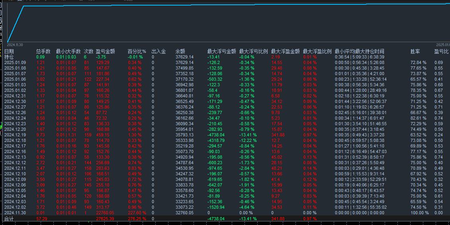
Task: Click percentage value 227.60 %
Action: pyautogui.click(x=137, y=213)
